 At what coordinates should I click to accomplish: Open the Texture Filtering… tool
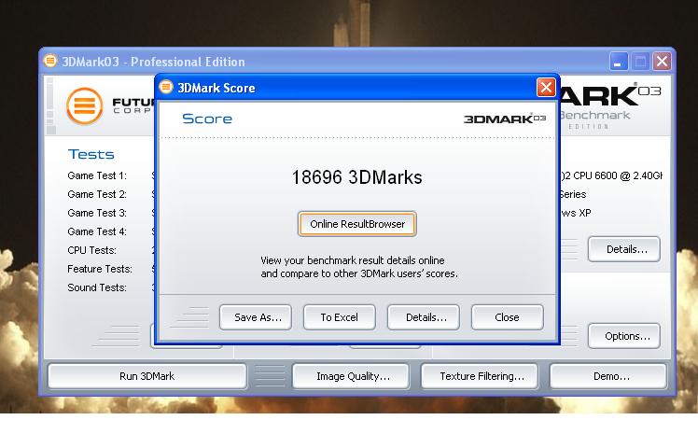[480, 376]
